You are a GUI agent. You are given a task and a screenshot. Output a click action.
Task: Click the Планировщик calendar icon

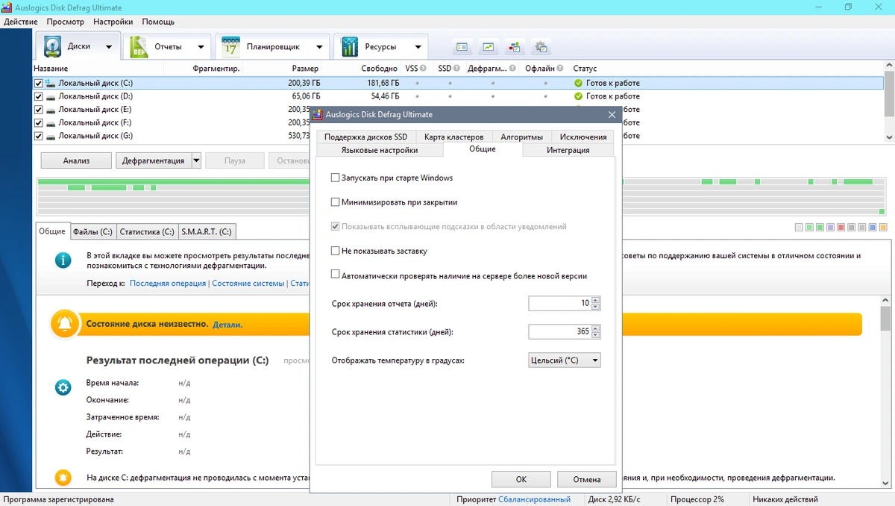[230, 46]
